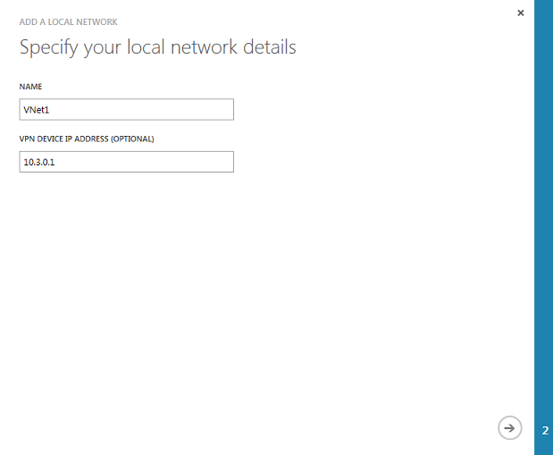Click the VPN DEVICE IP ADDRESS (OPTIONAL) label

click(x=87, y=139)
